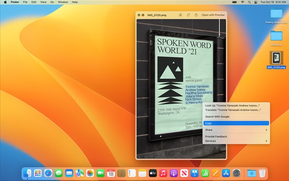Click the Open with Preview button
This screenshot has height=181, width=289.
[213, 15]
